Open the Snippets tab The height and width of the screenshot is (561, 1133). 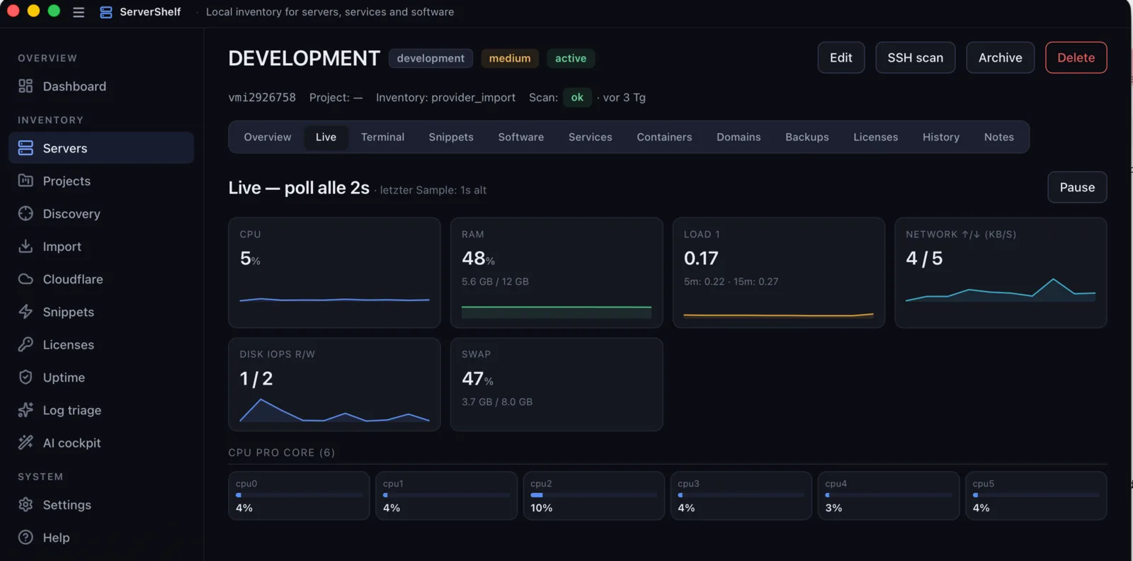click(x=451, y=137)
